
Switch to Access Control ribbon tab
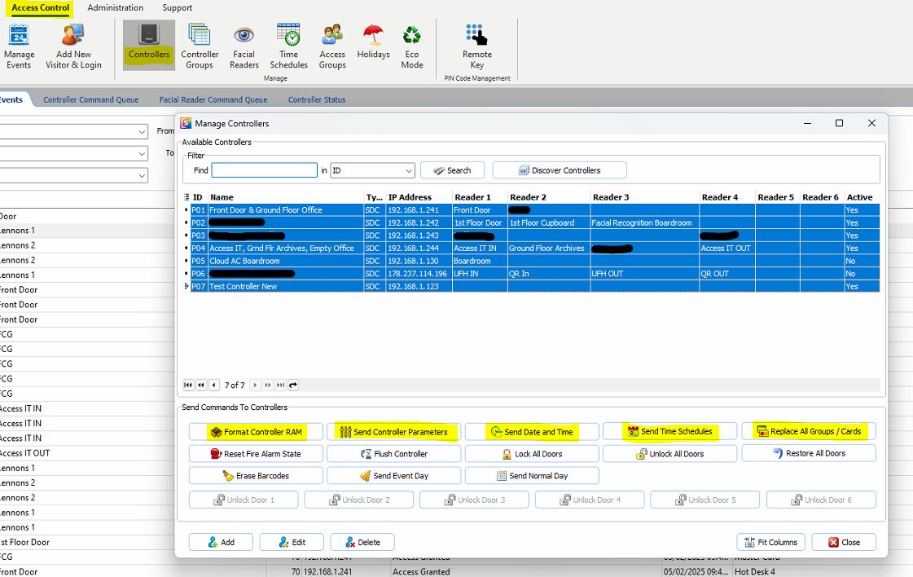point(40,7)
